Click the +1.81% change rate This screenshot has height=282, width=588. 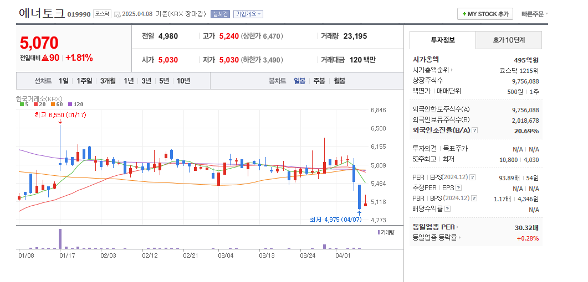pos(79,58)
